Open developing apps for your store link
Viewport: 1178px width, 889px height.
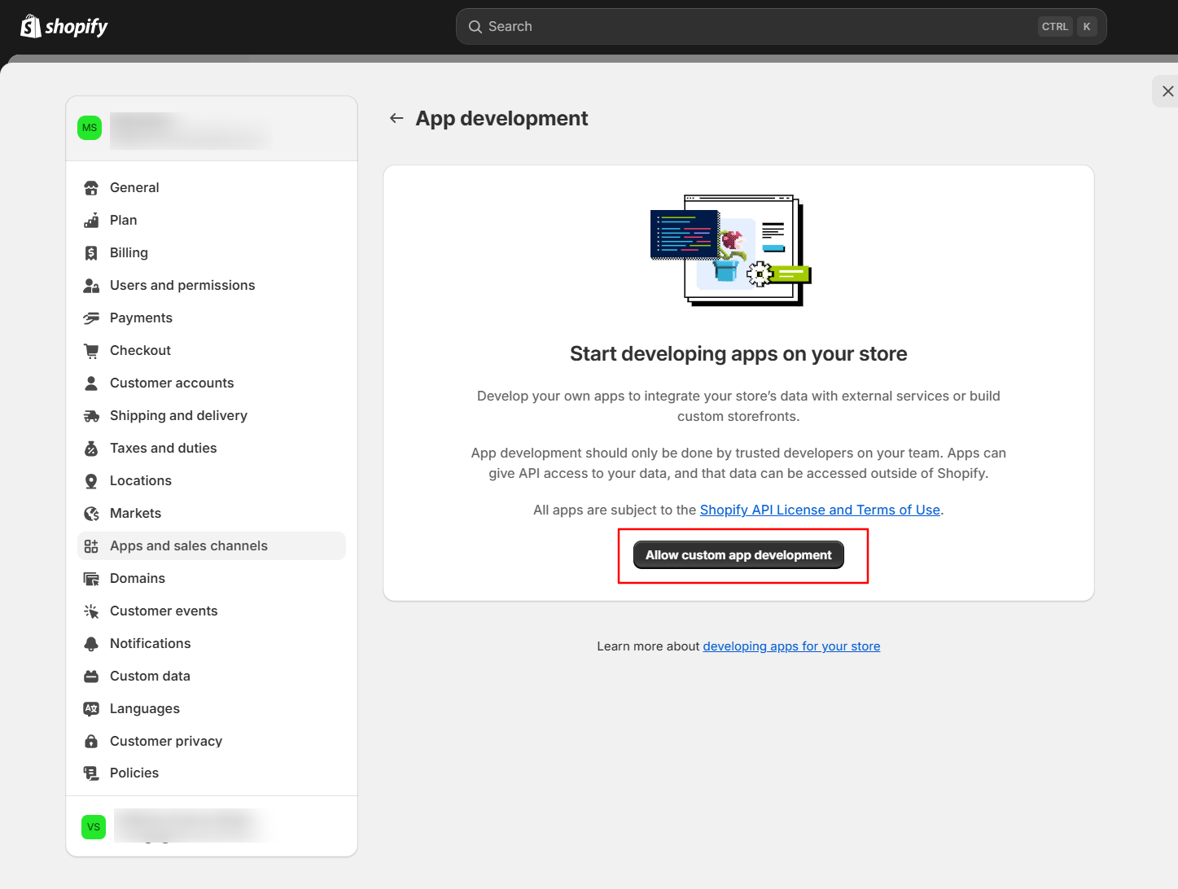click(791, 646)
